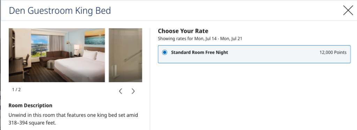This screenshot has width=357, height=130.
Task: Click the bedside lamp in the room photo
Action: (77, 49)
